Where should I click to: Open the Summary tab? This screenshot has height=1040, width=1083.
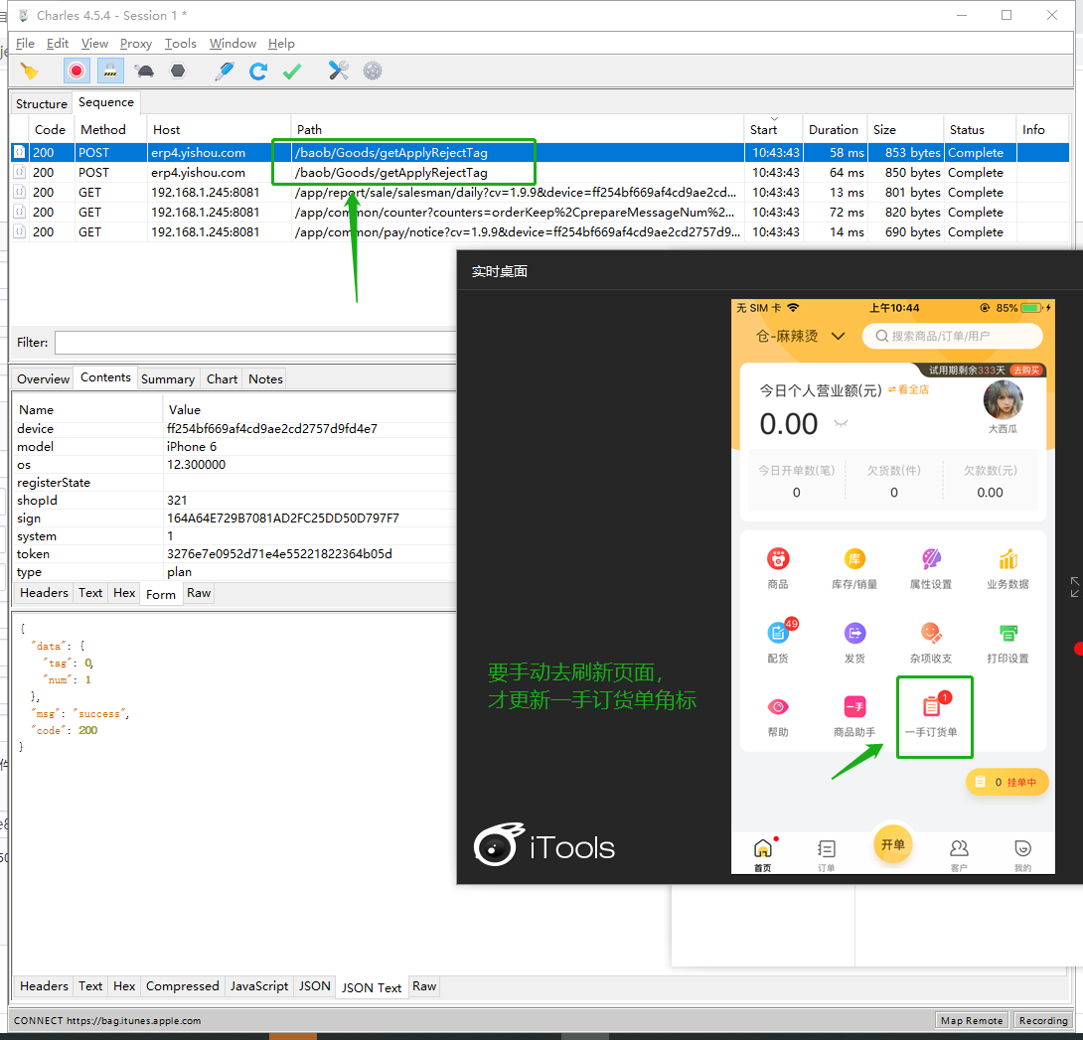168,379
